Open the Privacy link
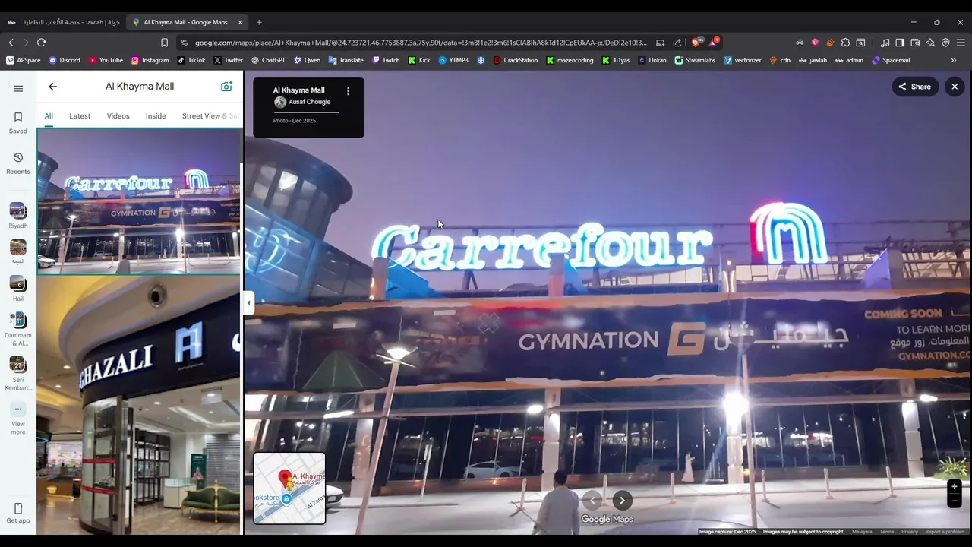This screenshot has width=972, height=547. tap(910, 532)
